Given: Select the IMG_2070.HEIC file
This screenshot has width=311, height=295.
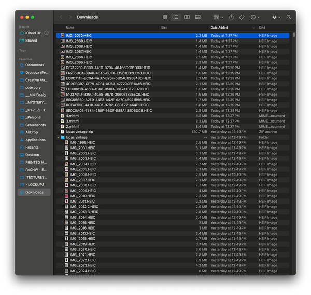Looking at the screenshot, I should click(173, 36).
